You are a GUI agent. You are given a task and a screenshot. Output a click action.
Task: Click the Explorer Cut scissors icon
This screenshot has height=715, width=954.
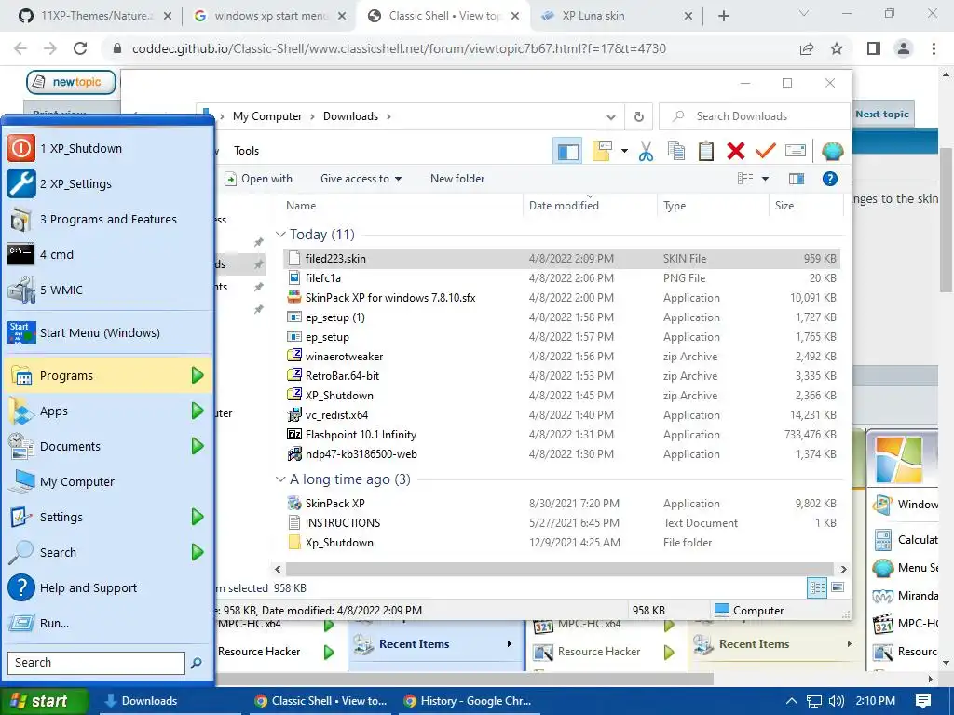647,151
